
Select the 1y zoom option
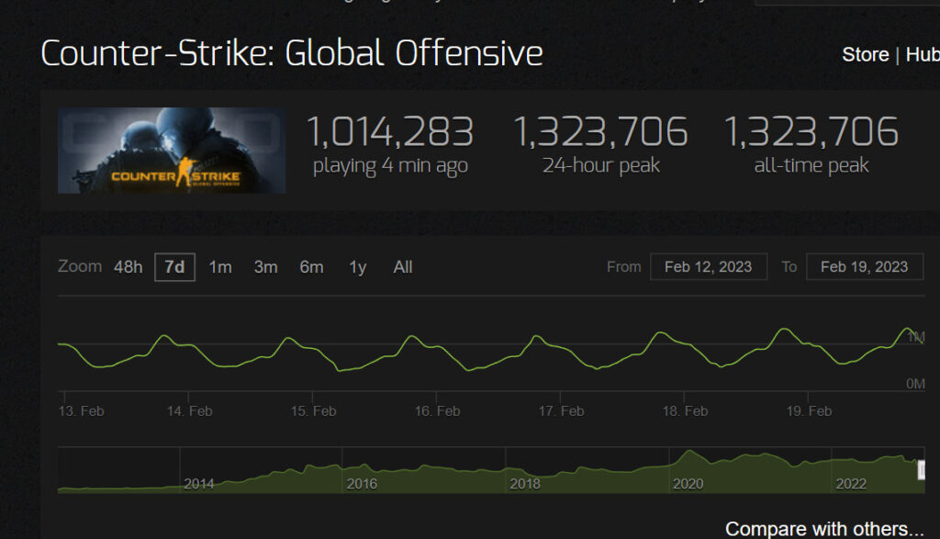pos(357,267)
